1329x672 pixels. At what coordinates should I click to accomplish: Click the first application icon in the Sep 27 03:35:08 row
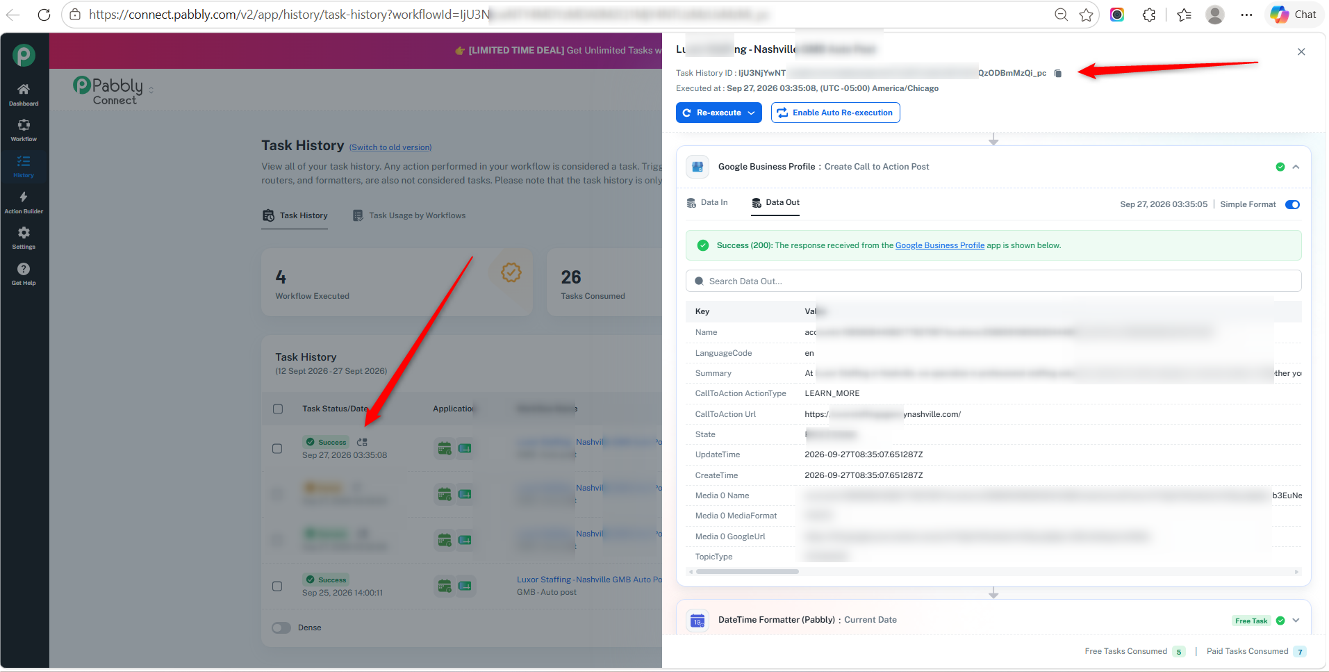tap(445, 448)
